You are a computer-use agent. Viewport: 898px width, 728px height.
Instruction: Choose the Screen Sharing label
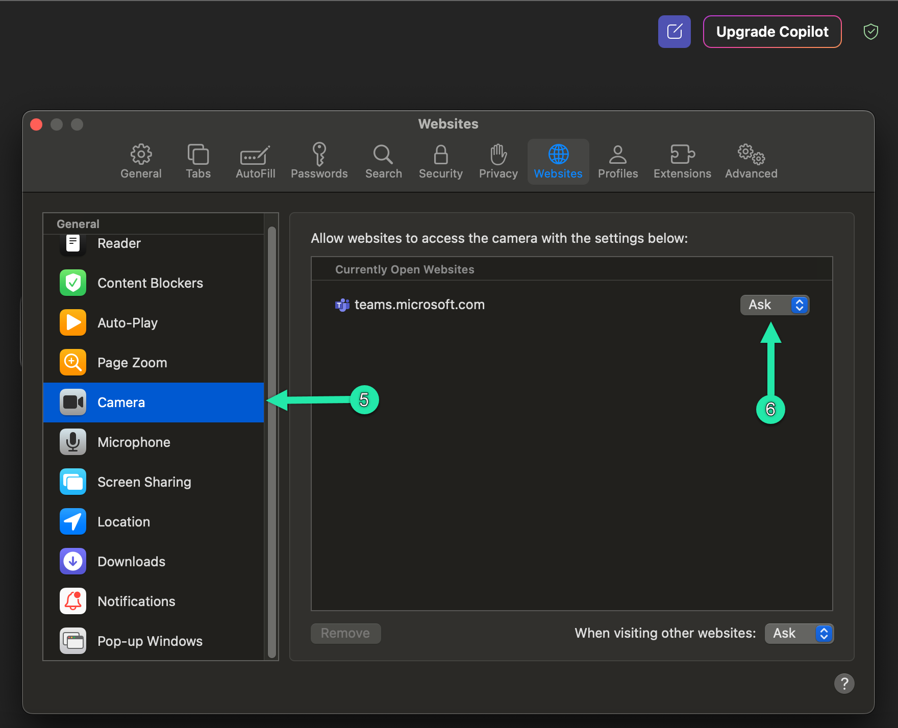pos(144,482)
